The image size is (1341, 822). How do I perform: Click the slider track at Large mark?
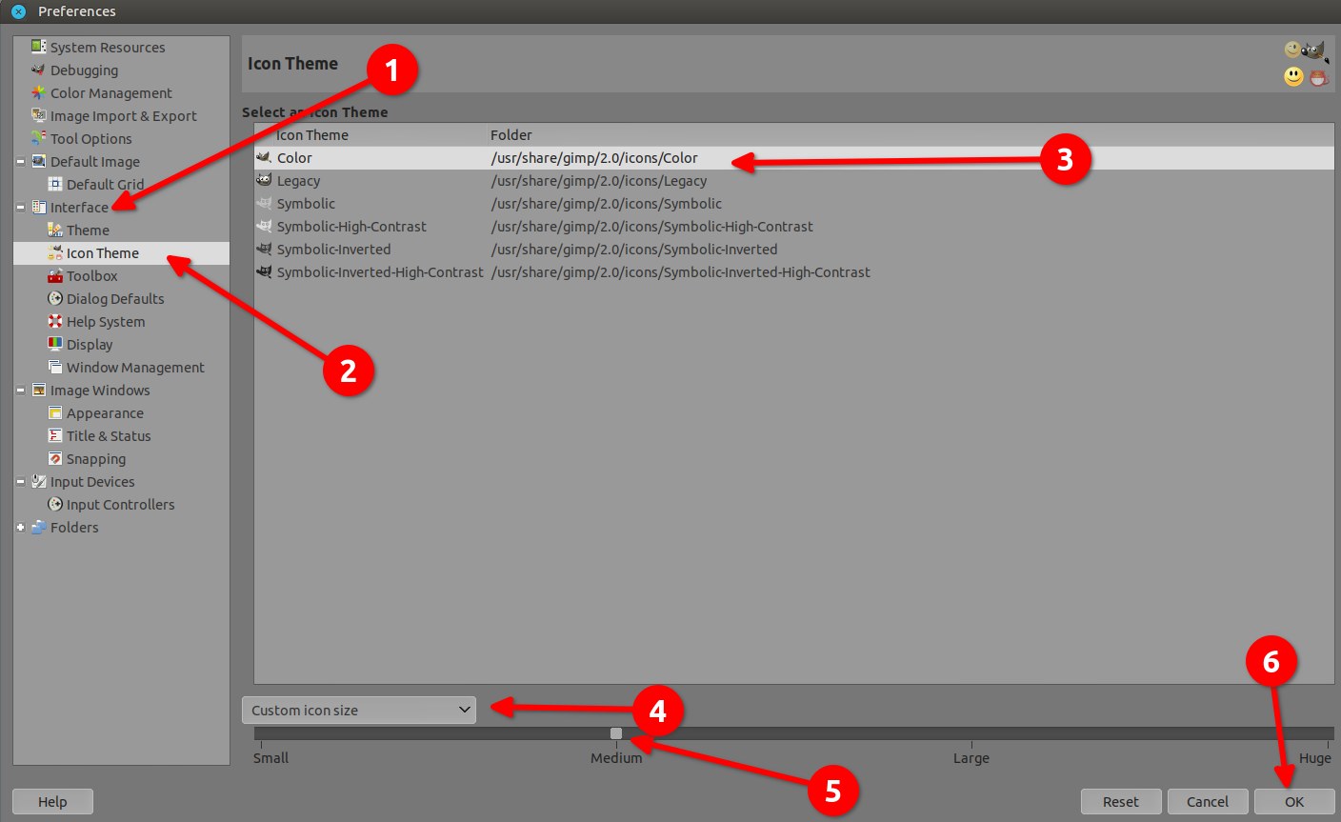971,733
